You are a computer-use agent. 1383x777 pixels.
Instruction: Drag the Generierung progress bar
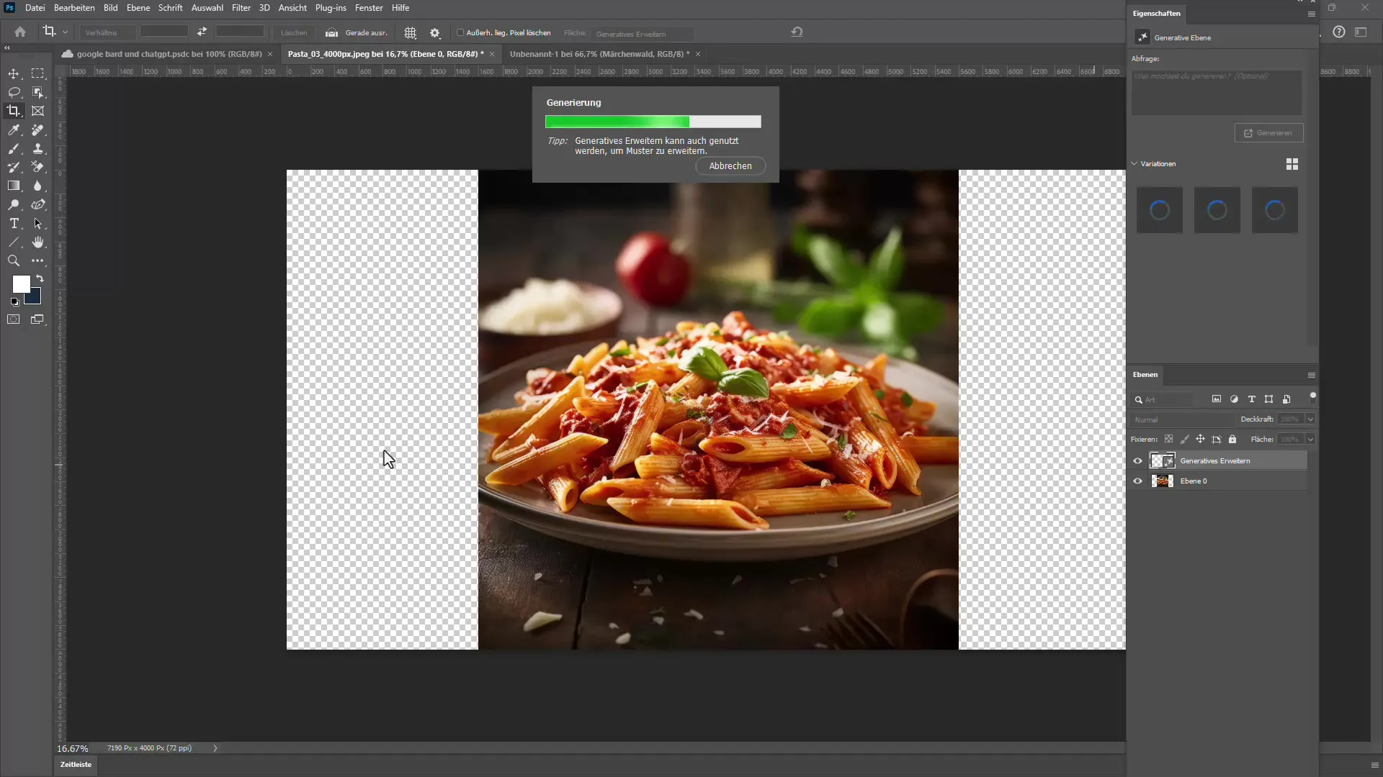coord(653,120)
